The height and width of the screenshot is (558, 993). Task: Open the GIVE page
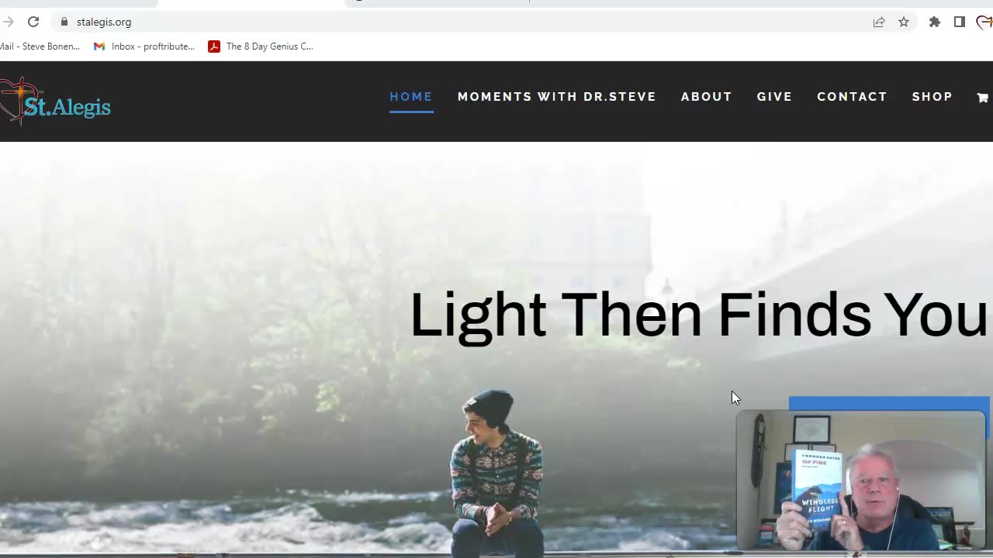point(775,97)
